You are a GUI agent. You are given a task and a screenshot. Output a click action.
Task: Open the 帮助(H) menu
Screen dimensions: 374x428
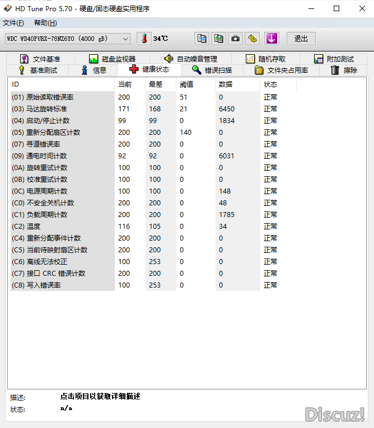[45, 23]
